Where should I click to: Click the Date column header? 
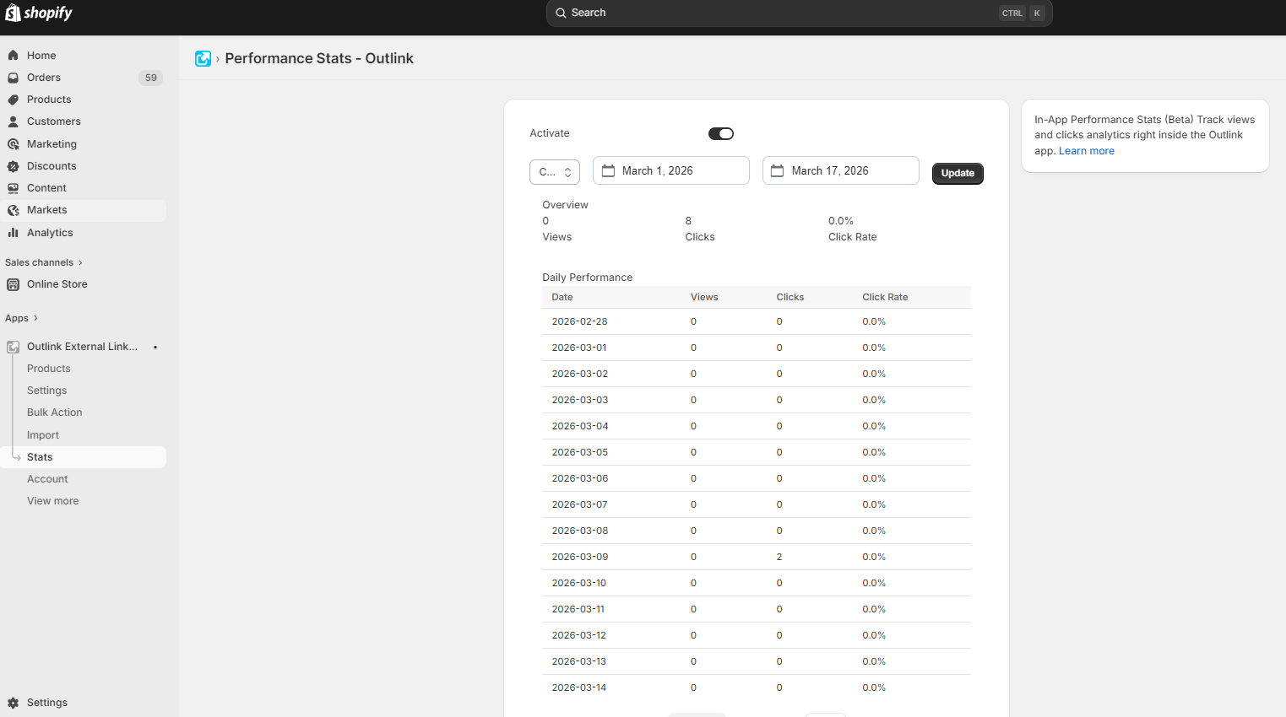click(562, 297)
